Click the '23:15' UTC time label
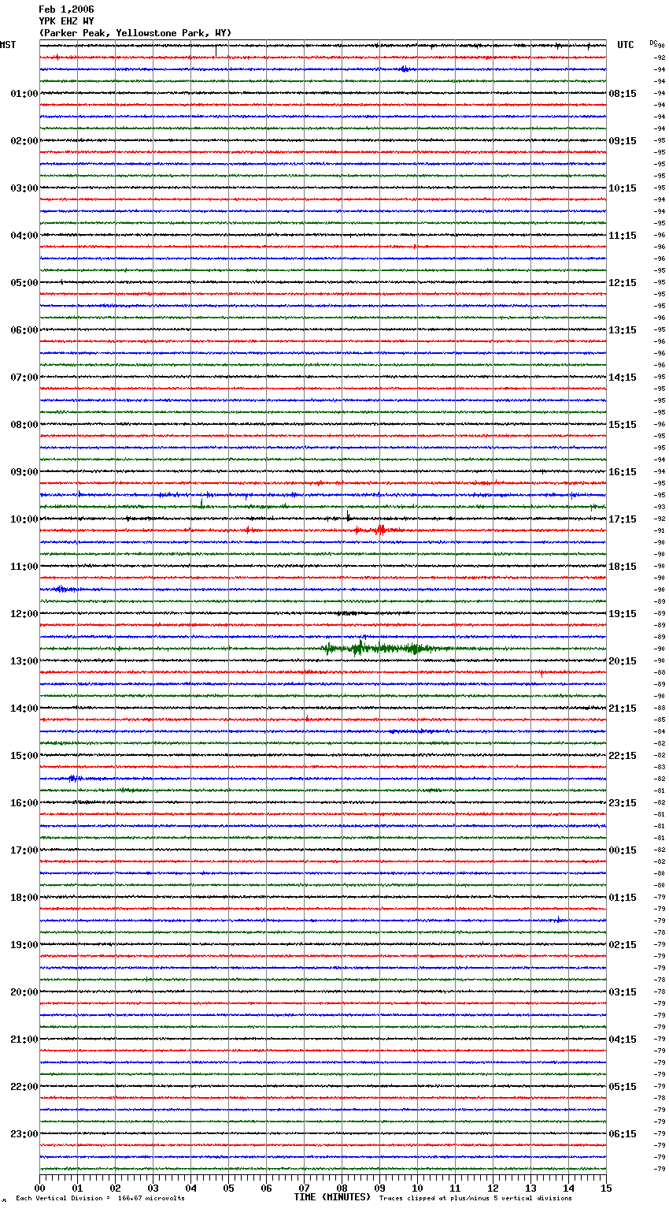Image resolution: width=669 pixels, height=1209 pixels. pos(623,803)
